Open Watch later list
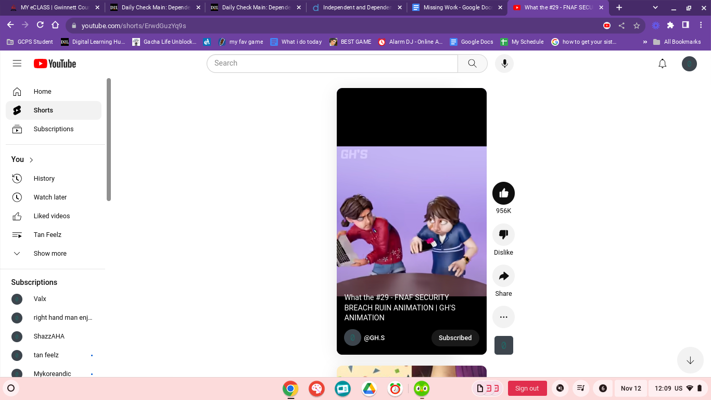Screen dimensions: 711x400 pyautogui.click(x=54, y=197)
